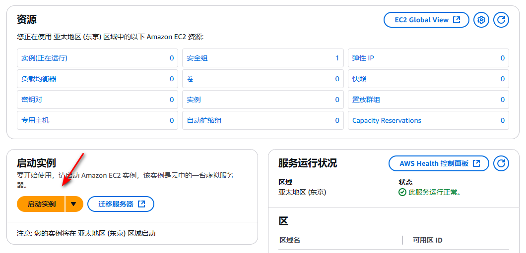Click the resources settings gear icon
The image size is (526, 253).
481,20
